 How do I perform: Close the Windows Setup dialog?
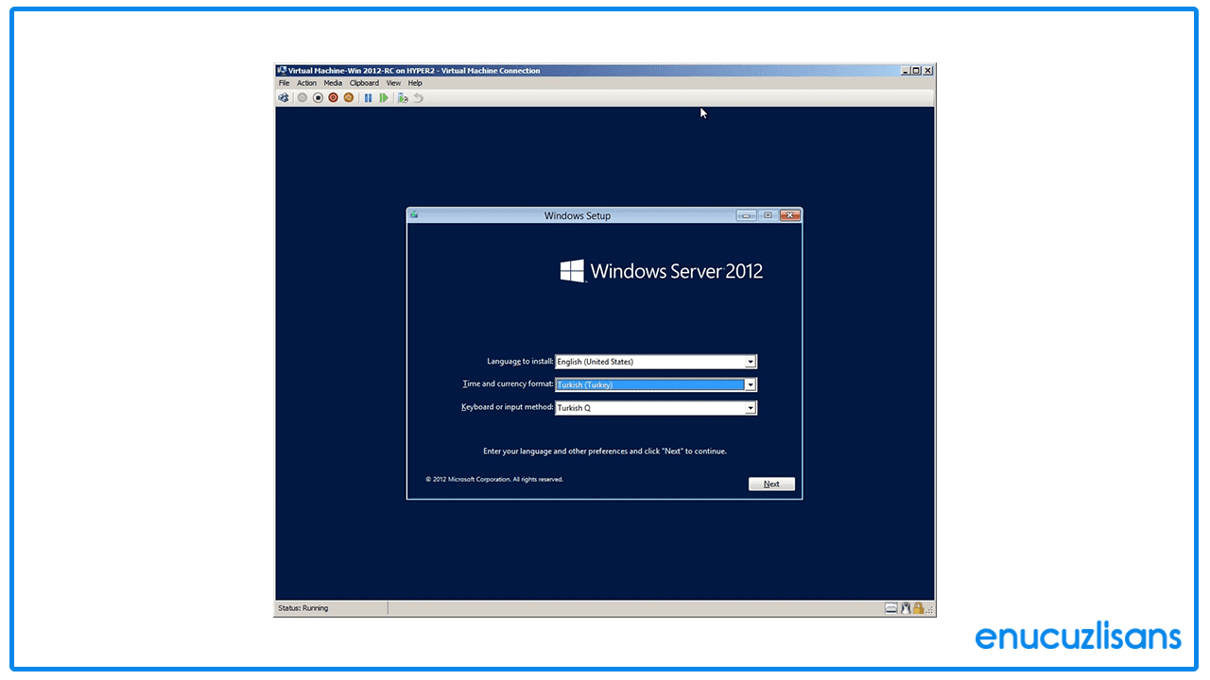790,215
